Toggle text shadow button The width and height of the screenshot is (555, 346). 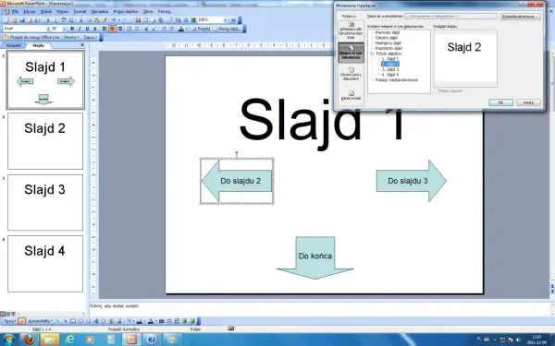[94, 29]
